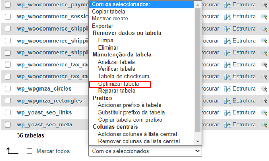Click search icon at end of wp_yoast_seo_meta row
269x161 pixels.
[265, 125]
